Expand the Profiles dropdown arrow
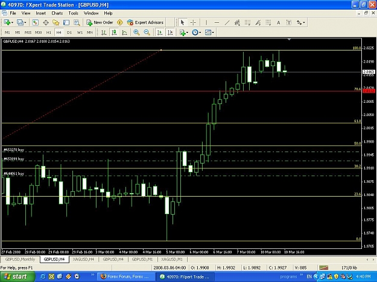The height and width of the screenshot is (282, 377). click(x=25, y=22)
